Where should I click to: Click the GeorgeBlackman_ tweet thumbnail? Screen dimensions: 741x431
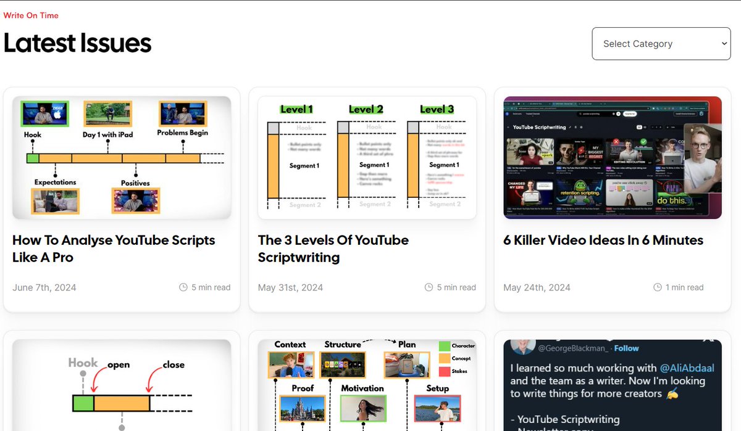[613, 385]
